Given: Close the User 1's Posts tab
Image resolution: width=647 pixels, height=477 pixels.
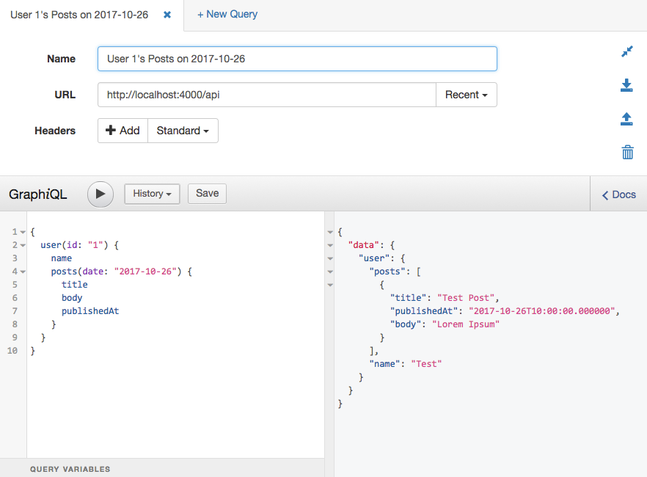Looking at the screenshot, I should click(x=167, y=15).
